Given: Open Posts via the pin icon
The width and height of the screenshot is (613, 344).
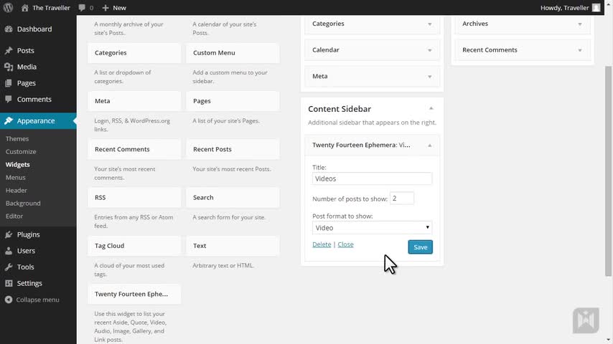Looking at the screenshot, I should click(x=9, y=51).
